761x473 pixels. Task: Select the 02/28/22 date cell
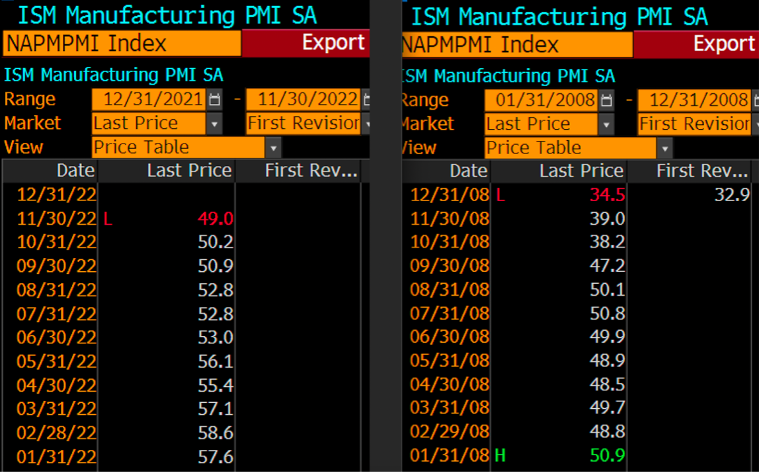(57, 433)
